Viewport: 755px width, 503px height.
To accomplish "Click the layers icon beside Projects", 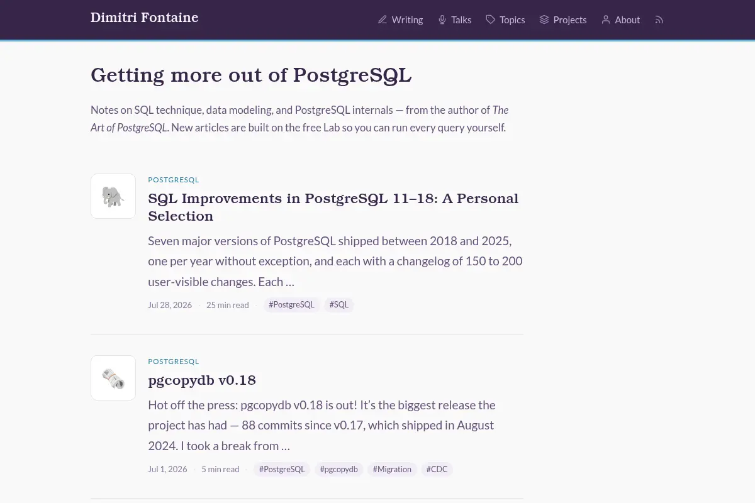I will point(544,19).
